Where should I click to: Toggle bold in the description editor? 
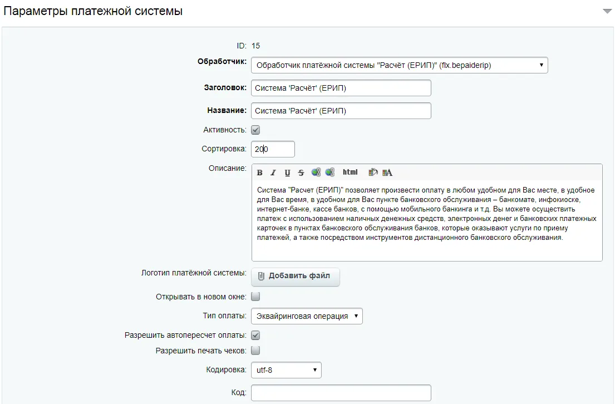pos(260,173)
